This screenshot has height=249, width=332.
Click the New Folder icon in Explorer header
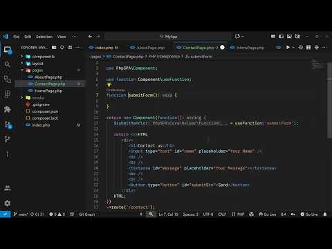pos(54,47)
